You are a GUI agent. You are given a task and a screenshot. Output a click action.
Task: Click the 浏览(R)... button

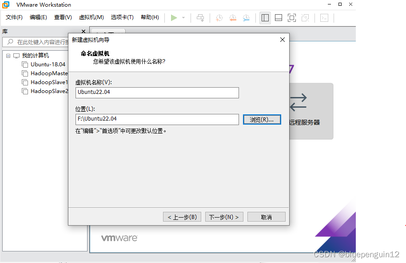(262, 120)
